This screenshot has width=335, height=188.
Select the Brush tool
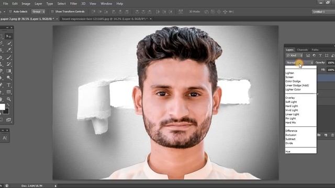point(9,57)
